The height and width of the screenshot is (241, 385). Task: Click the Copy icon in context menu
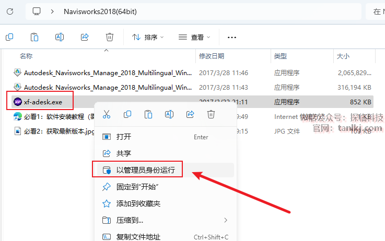[x=127, y=114]
